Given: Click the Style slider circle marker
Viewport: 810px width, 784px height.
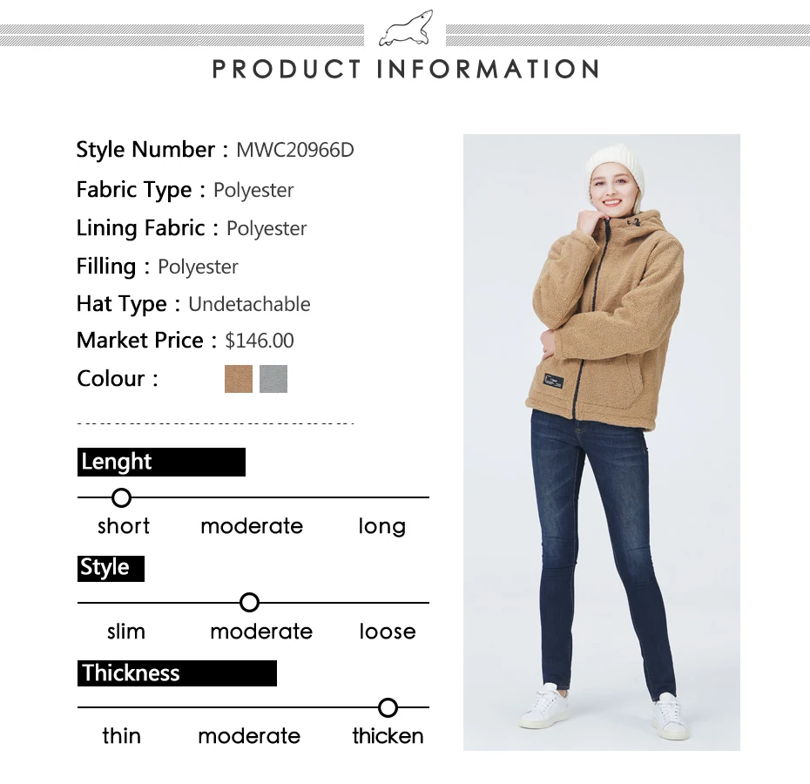Looking at the screenshot, I should point(249,603).
